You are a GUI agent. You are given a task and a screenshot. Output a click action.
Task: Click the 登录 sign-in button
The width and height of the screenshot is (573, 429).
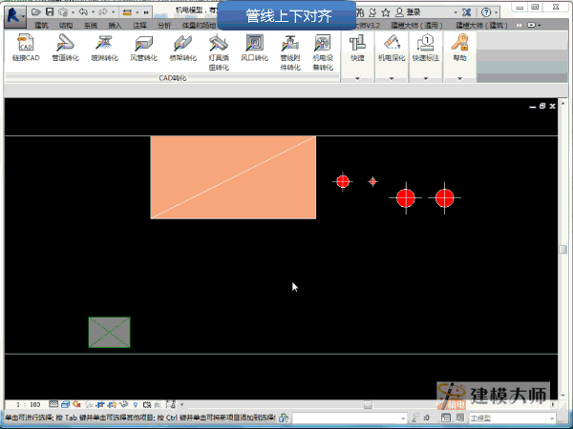point(409,12)
